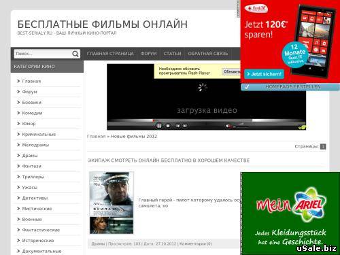Select Форум in categories sidebar

coord(30,92)
